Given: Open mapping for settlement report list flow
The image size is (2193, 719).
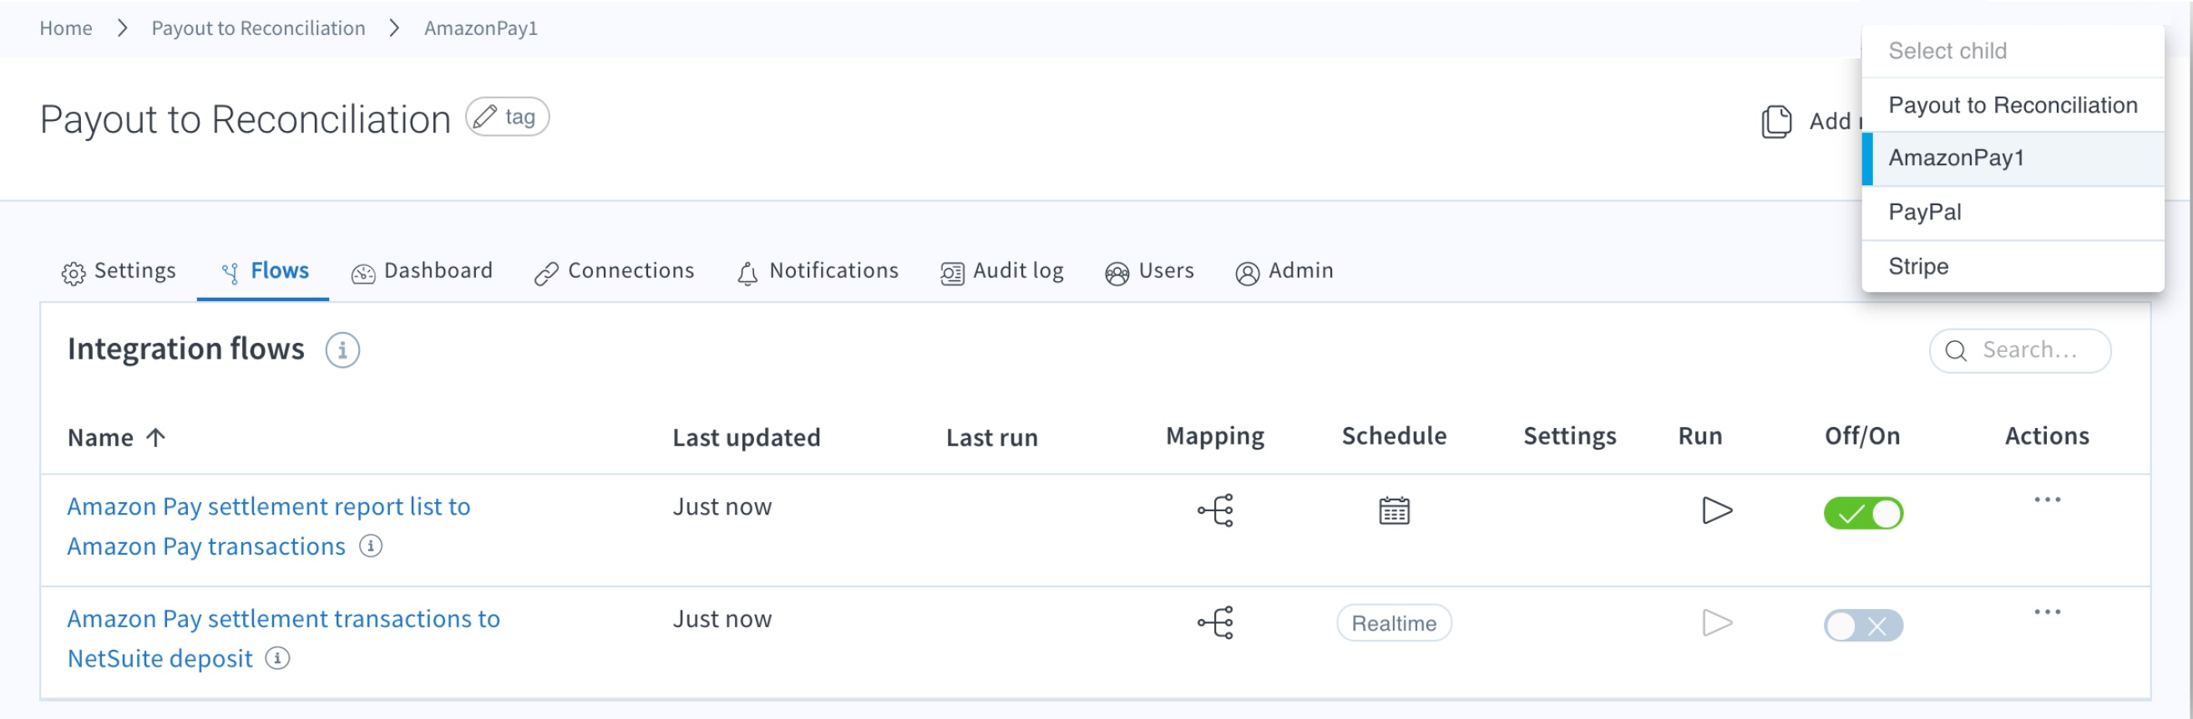Looking at the screenshot, I should coord(1215,510).
